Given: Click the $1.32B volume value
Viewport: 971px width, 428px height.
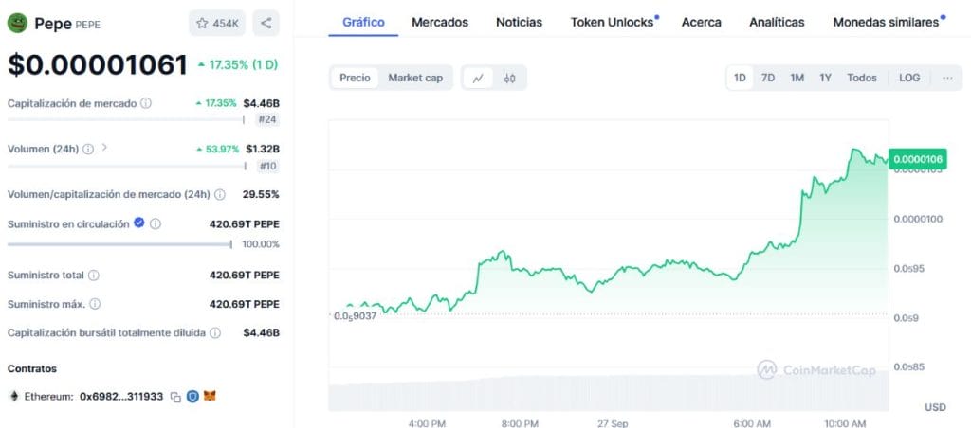Looking at the screenshot, I should (x=263, y=149).
